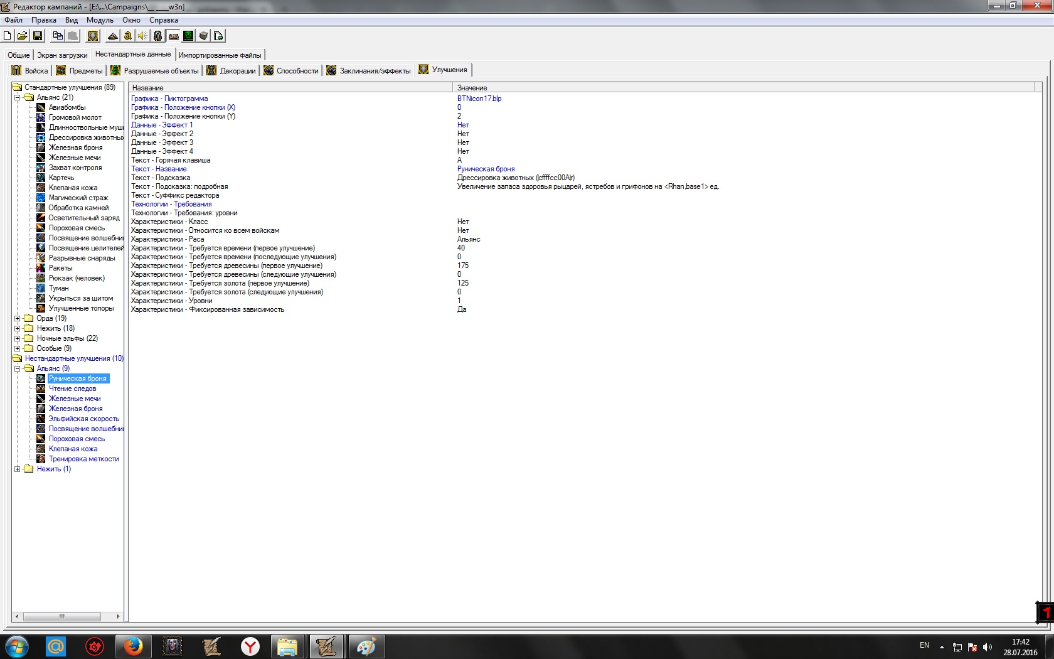This screenshot has height=659, width=1054.
Task: Select the Текст - Горячая клавиша row
Action: tap(585, 160)
